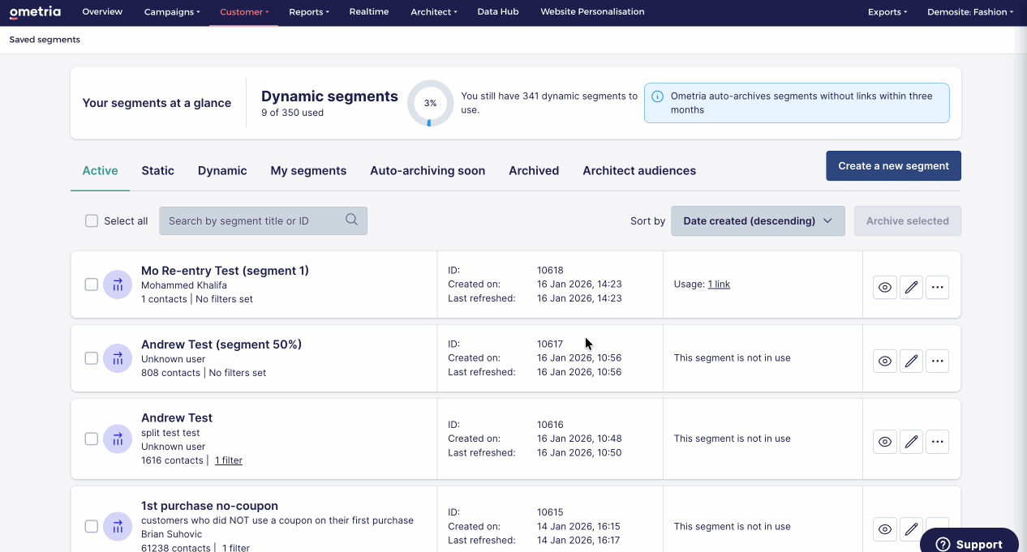Click the segment ID value 10618
Viewport: 1027px width, 552px height.
550,271
